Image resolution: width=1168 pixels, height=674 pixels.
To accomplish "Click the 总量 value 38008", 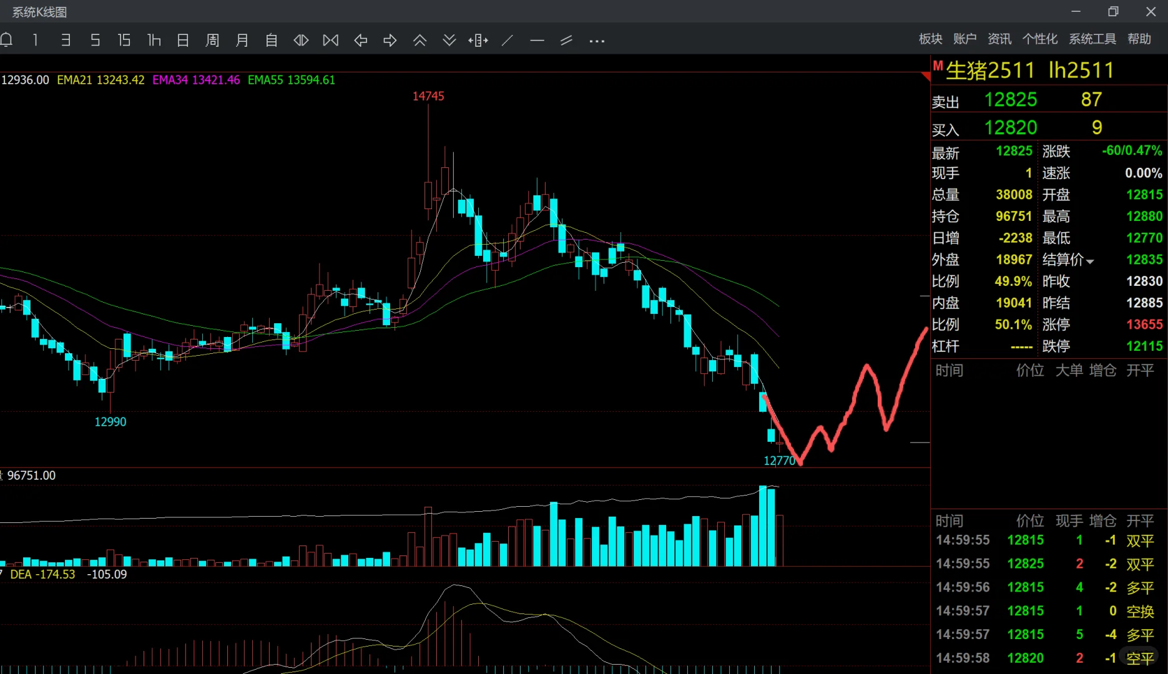I will (x=1014, y=195).
